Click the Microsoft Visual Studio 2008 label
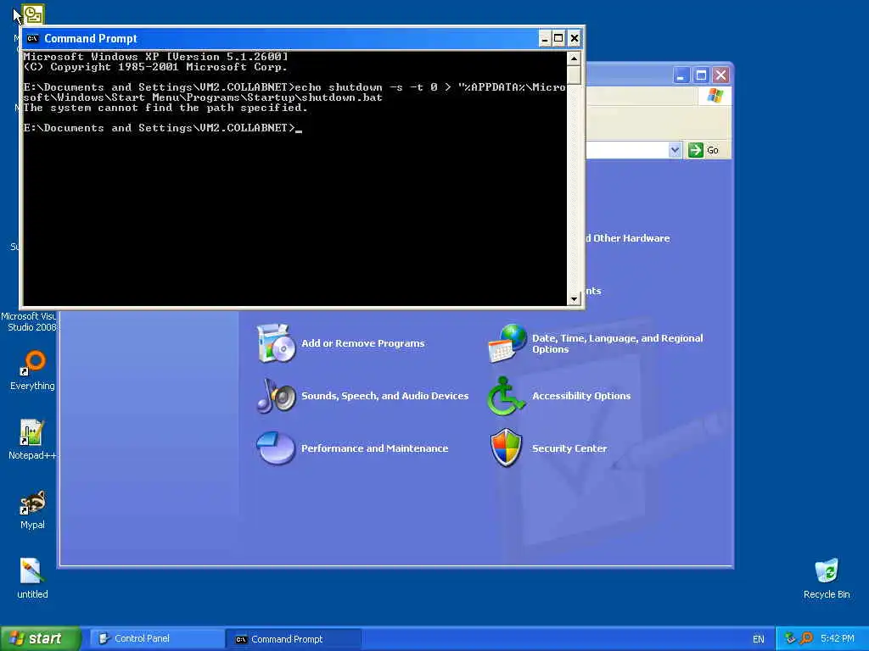 click(28, 321)
